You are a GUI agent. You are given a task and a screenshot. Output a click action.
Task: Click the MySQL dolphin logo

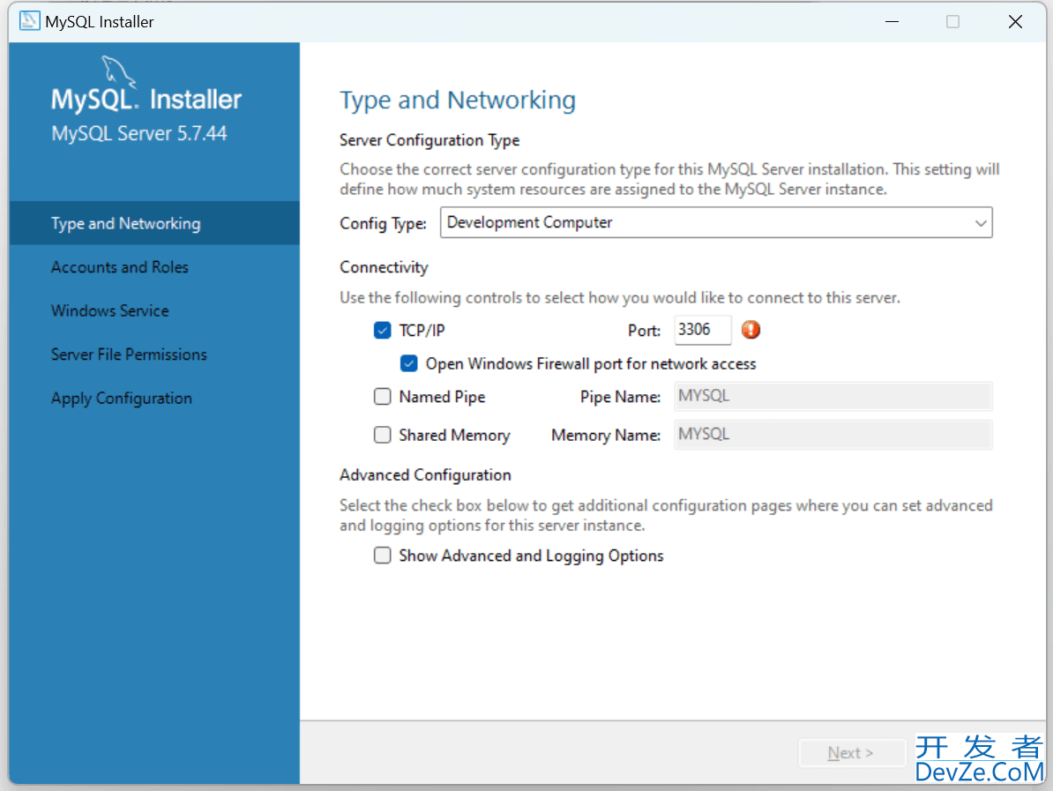click(x=118, y=72)
